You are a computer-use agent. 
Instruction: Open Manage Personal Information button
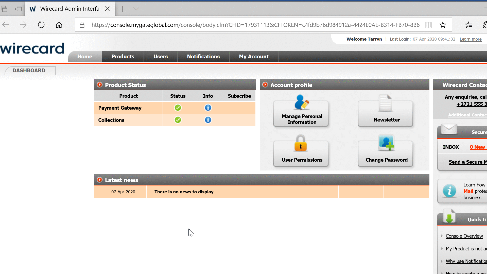click(x=301, y=114)
